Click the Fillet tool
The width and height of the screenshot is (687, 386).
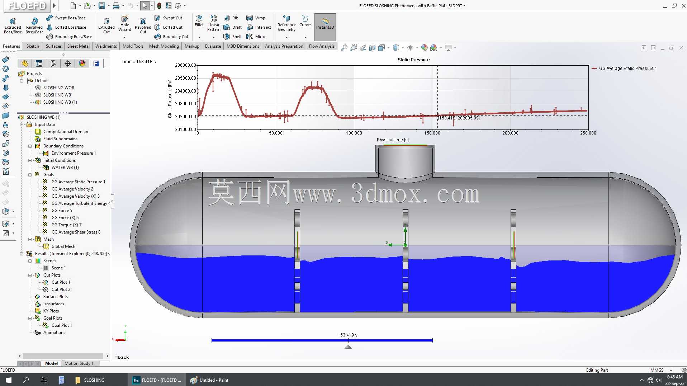tap(199, 21)
